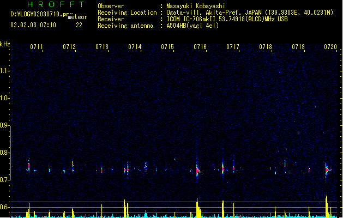This screenshot has height=218, width=343.
Task: Click the 'Receiver' field label
Action: pos(111,19)
